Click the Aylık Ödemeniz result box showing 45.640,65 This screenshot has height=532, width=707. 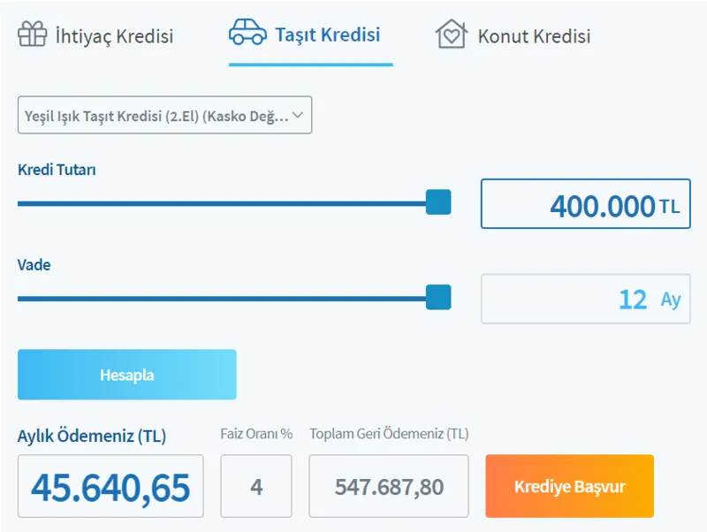tap(110, 485)
